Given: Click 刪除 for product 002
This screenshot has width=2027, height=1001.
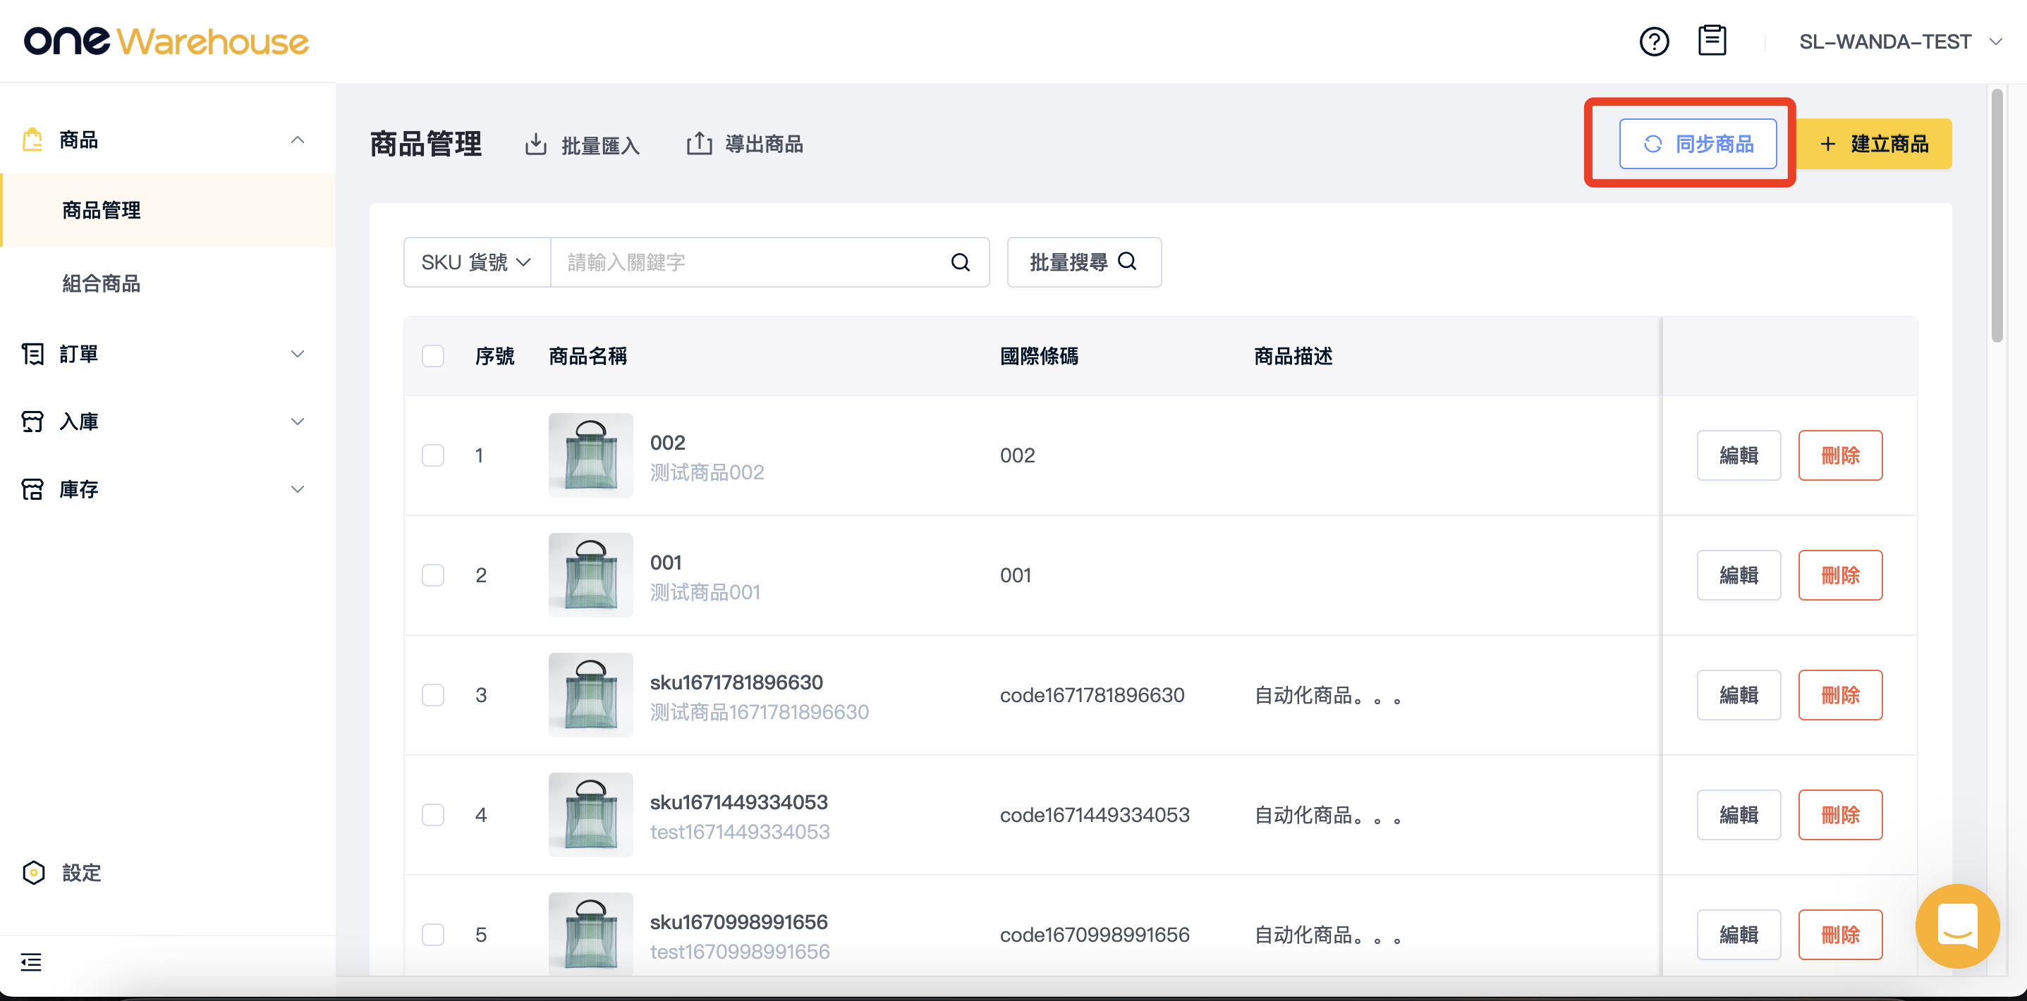Looking at the screenshot, I should 1841,455.
